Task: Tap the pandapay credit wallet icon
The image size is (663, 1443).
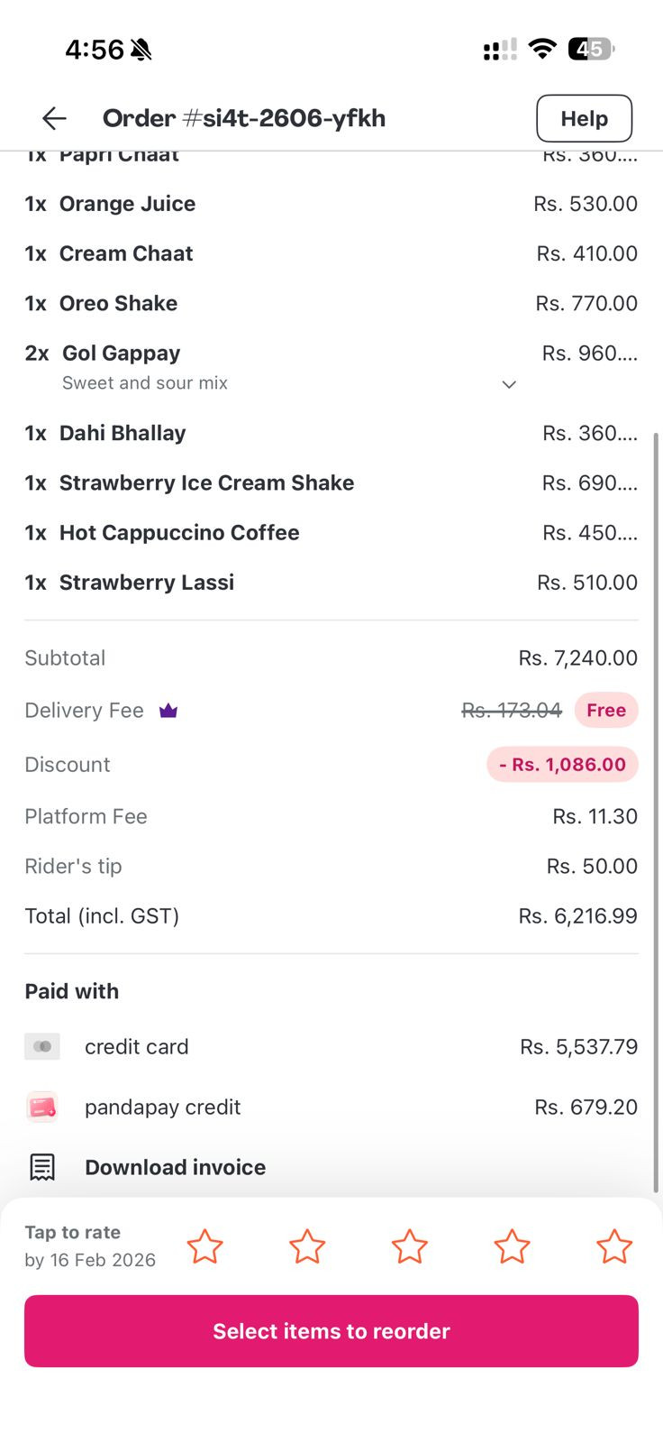Action: point(42,1107)
